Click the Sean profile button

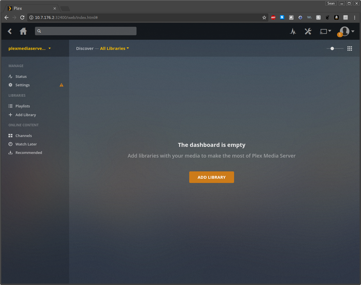tap(331, 3)
